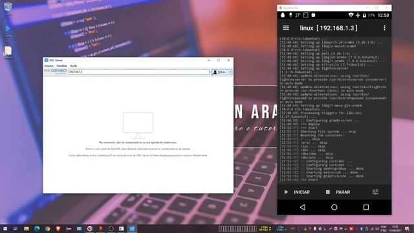
Task: Tap the Android back navigation button
Action: pyautogui.click(x=303, y=207)
